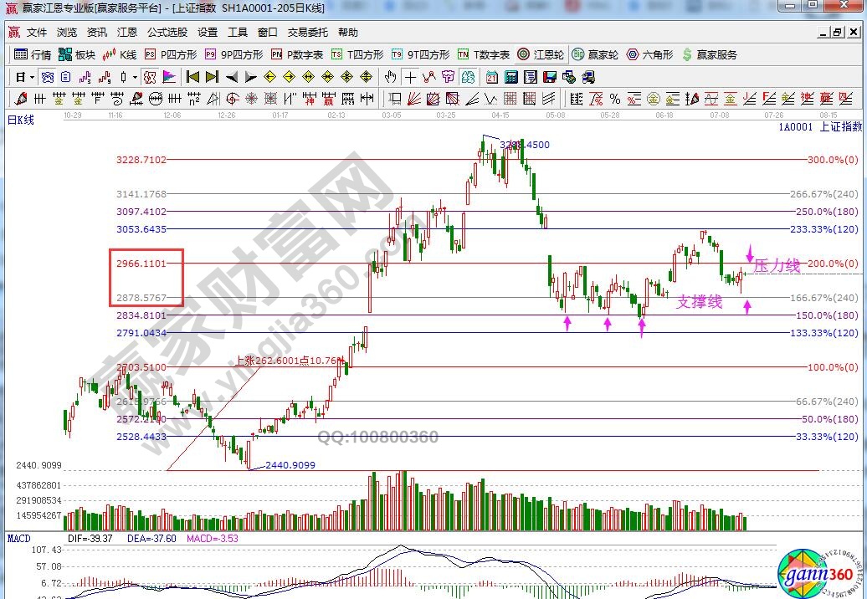867x599 pixels.
Task: Click the T数字表 toolbar button
Action: (484, 55)
